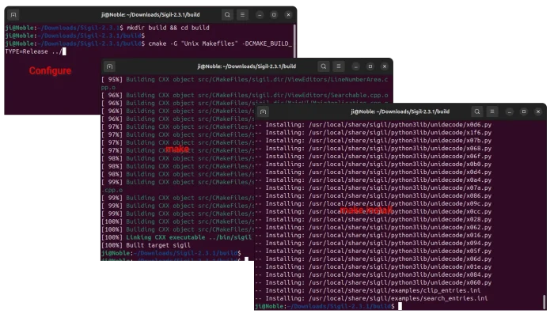The width and height of the screenshot is (554, 314).
Task: Click the x068.py installing line
Action: 373,149
